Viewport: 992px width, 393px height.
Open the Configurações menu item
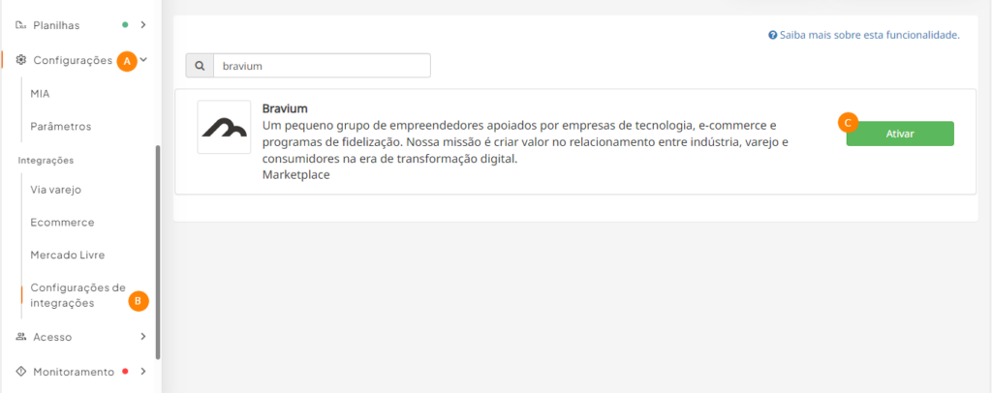click(73, 60)
